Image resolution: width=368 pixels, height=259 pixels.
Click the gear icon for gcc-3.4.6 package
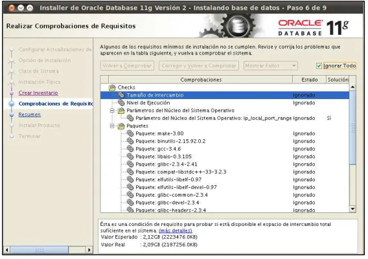point(130,149)
